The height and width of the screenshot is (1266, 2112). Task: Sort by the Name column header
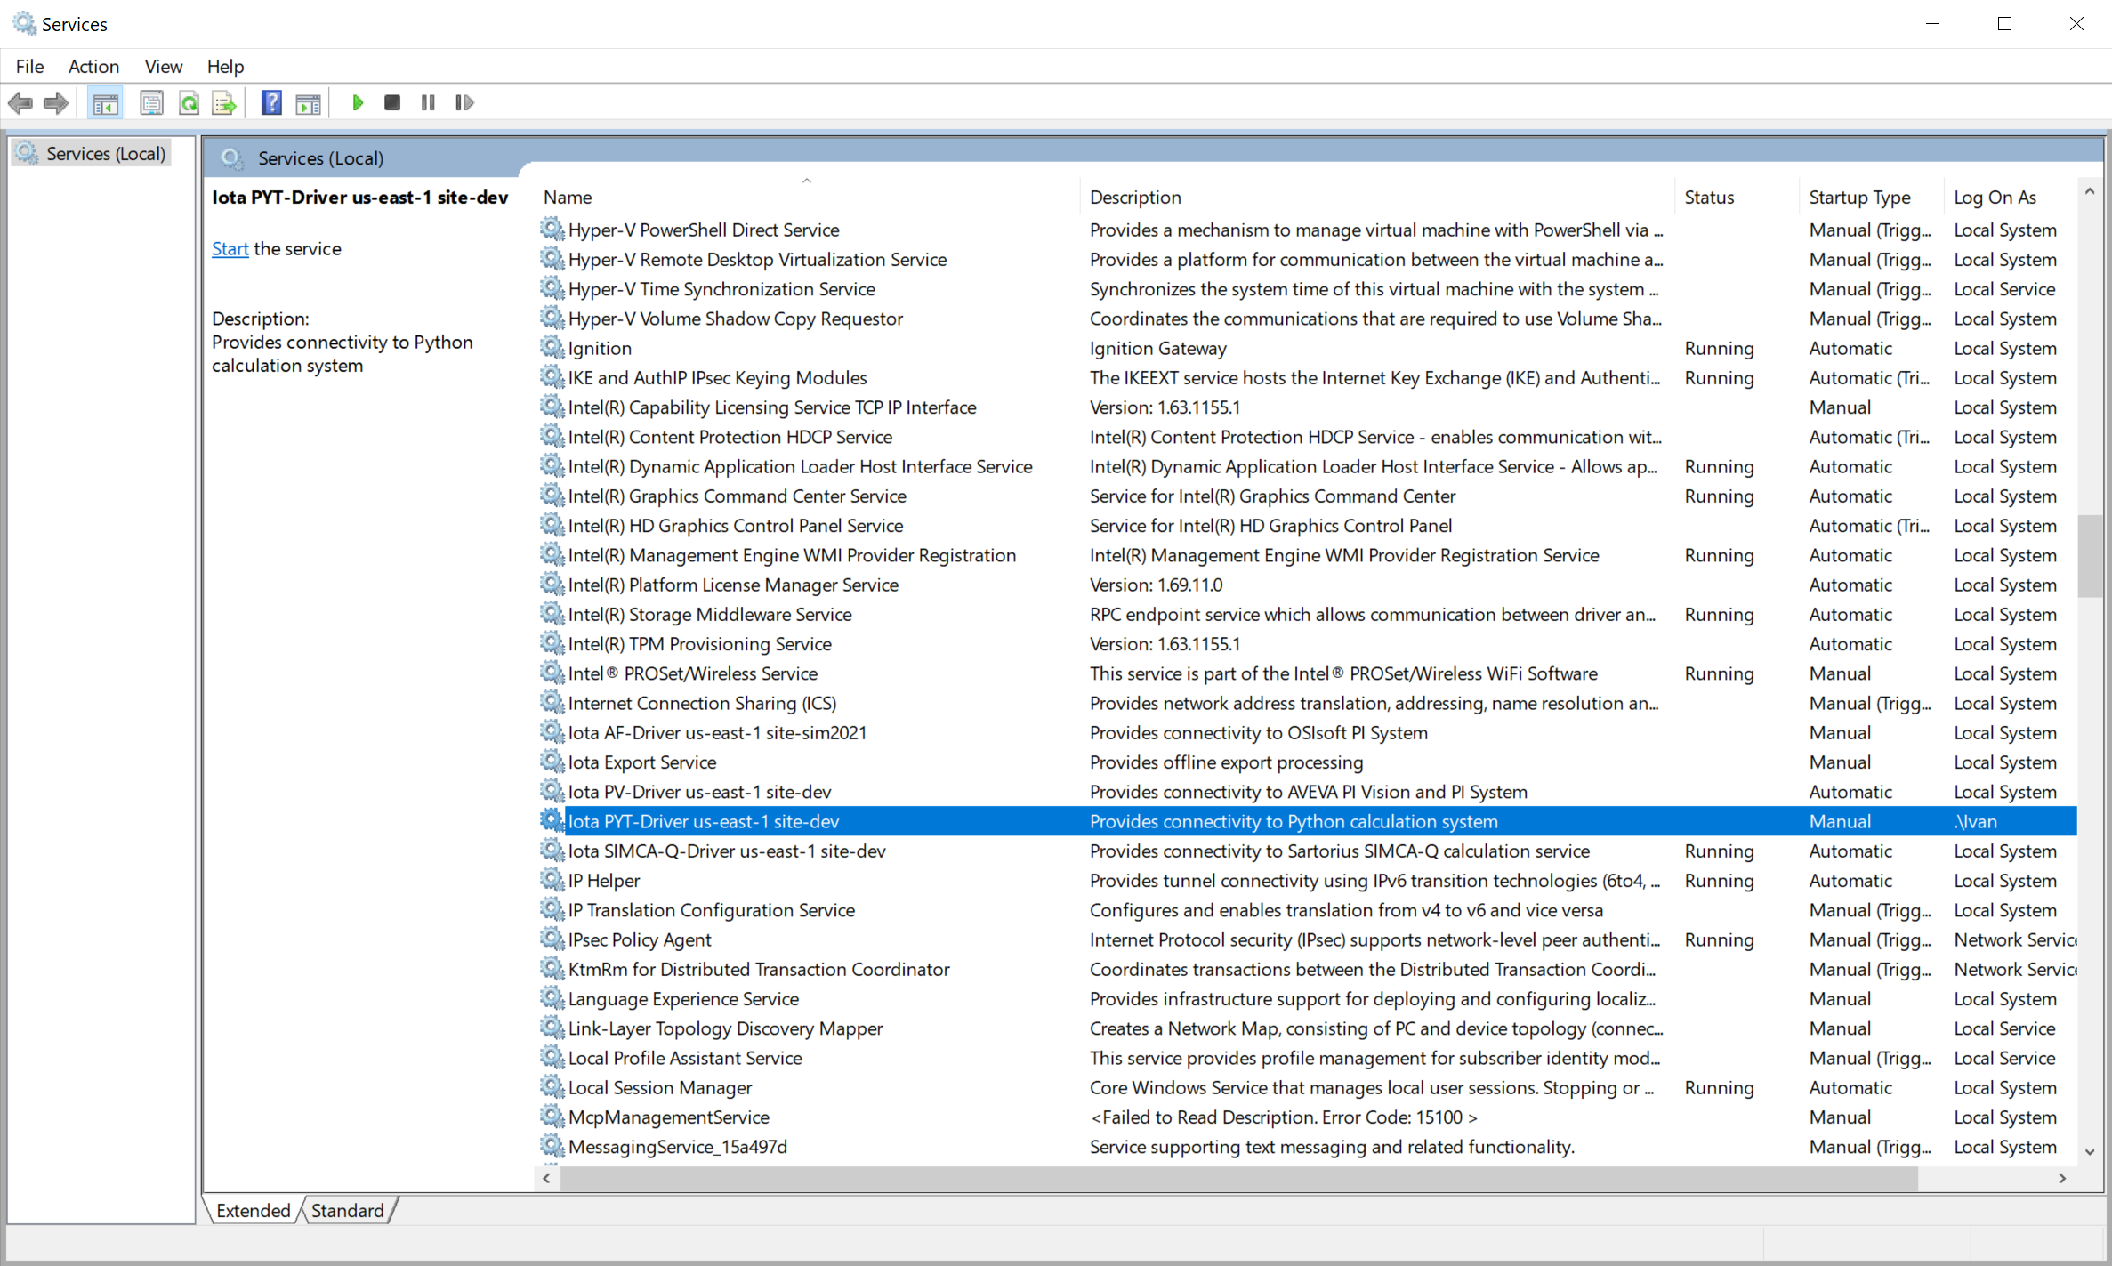click(809, 197)
